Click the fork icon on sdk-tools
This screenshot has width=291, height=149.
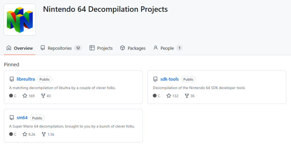(x=187, y=96)
